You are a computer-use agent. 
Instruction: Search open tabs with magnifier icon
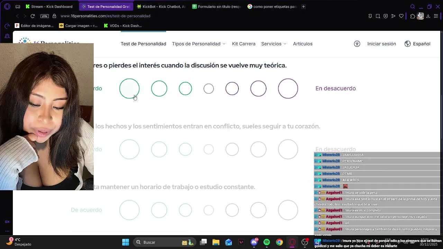[413, 7]
